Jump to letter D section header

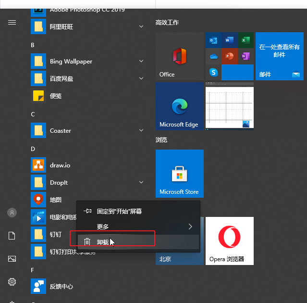(33, 149)
